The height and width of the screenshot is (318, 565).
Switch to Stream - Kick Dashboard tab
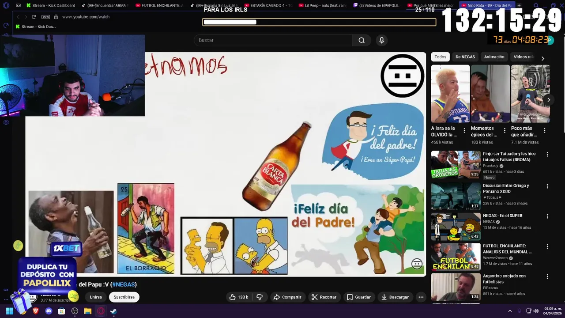(x=51, y=5)
